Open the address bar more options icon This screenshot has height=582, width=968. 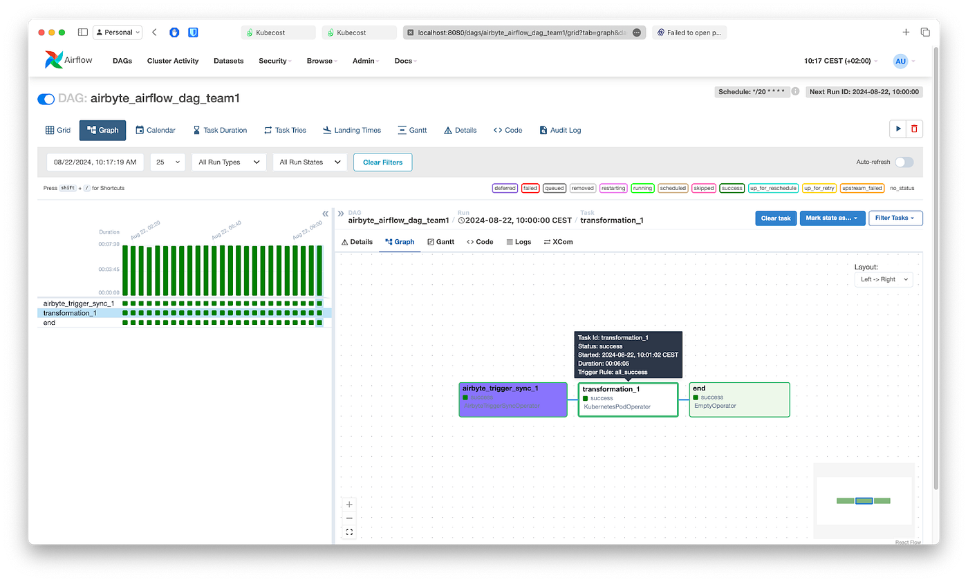pos(637,32)
